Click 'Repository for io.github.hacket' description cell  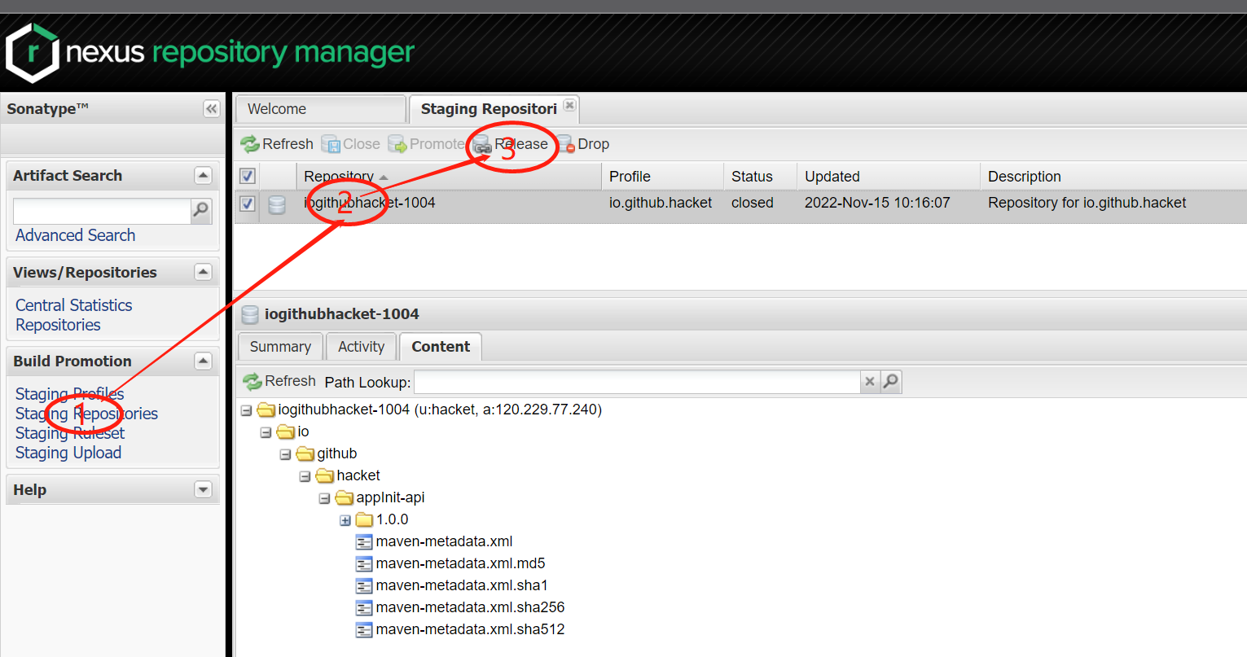pos(1087,203)
